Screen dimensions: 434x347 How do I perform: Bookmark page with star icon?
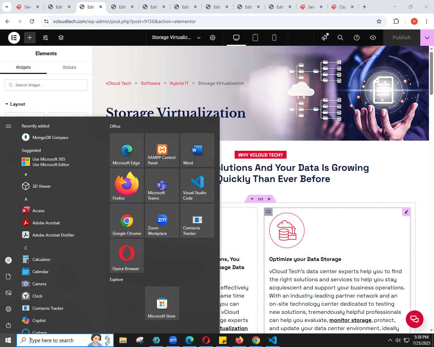coord(379,21)
